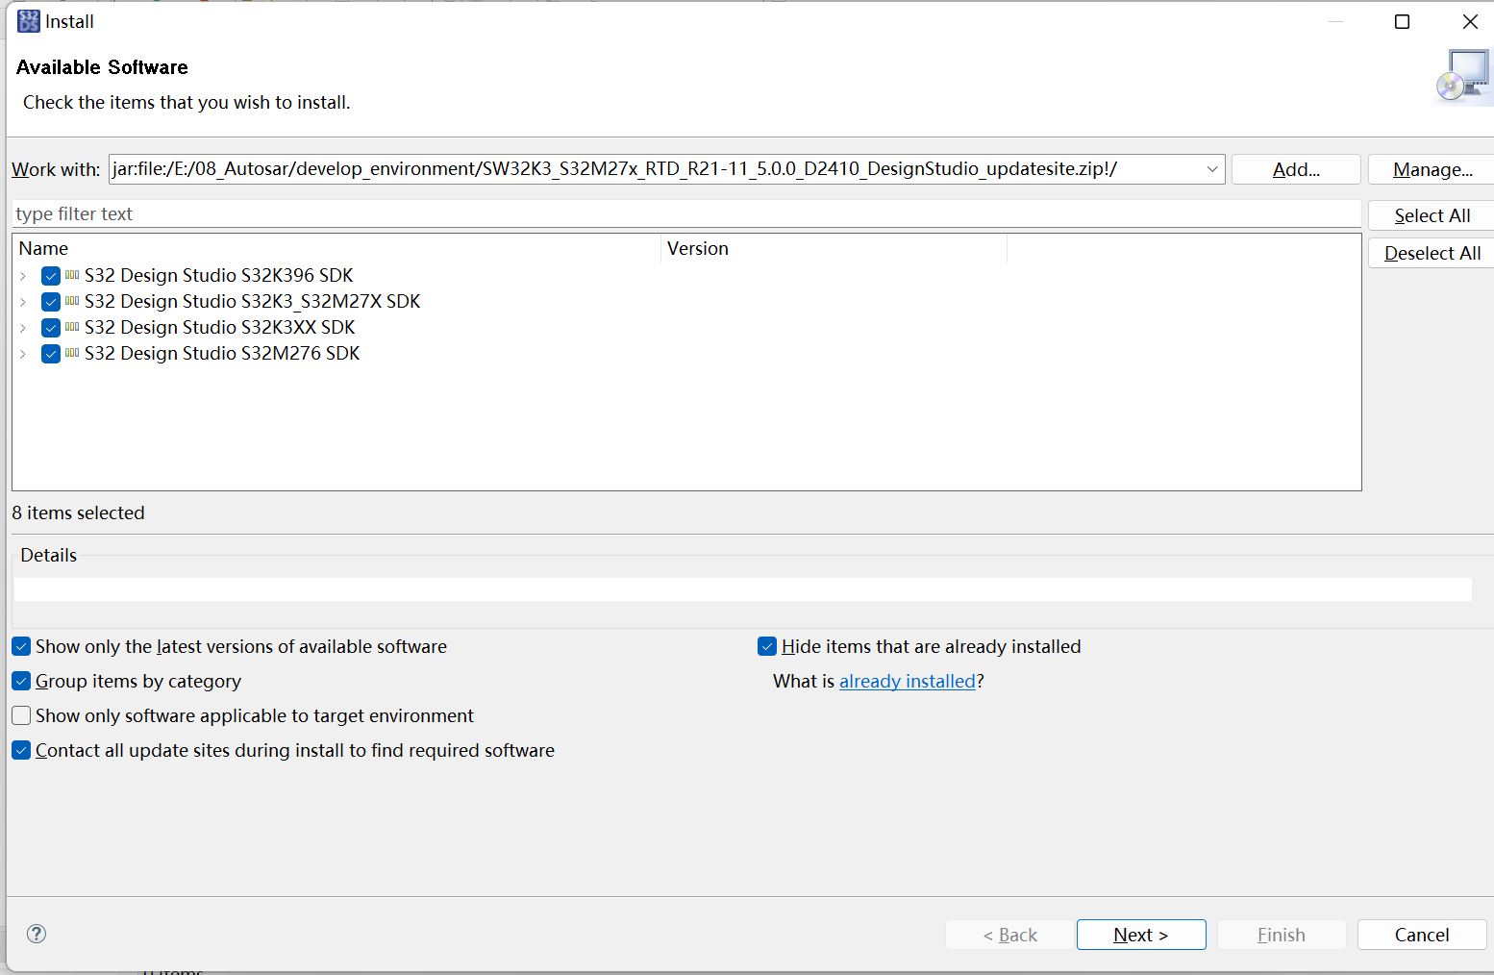The height and width of the screenshot is (975, 1494).
Task: Expand the S32K396 SDK tree node
Action: [23, 276]
